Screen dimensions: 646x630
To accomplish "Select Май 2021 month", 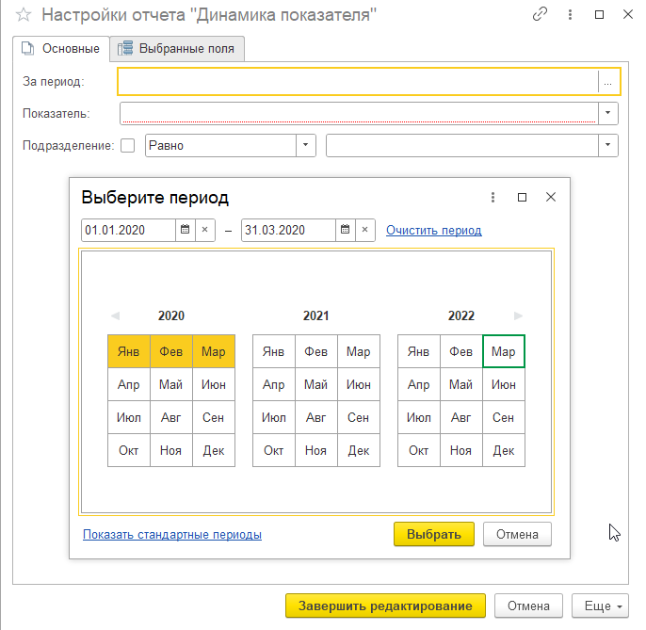I will click(316, 384).
